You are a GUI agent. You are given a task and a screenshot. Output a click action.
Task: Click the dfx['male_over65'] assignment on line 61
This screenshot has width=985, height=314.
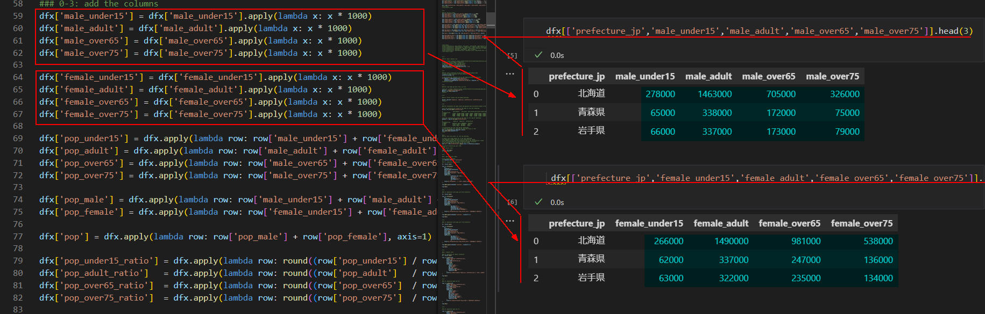pos(200,41)
